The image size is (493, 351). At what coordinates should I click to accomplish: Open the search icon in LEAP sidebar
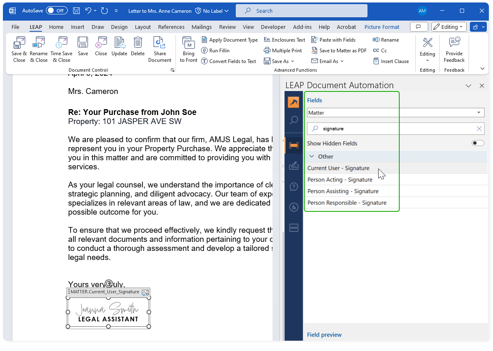click(x=294, y=120)
